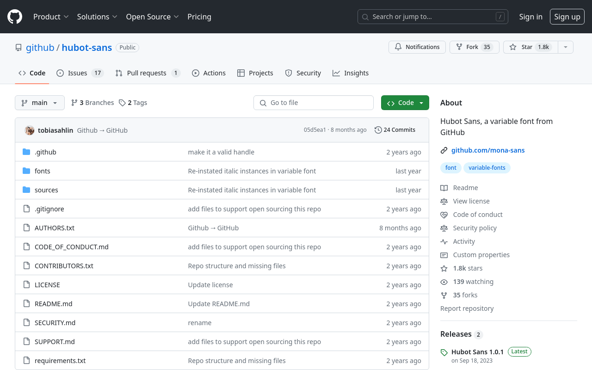The height and width of the screenshot is (370, 592).
Task: View the 3 Branches link
Action: [x=92, y=103]
